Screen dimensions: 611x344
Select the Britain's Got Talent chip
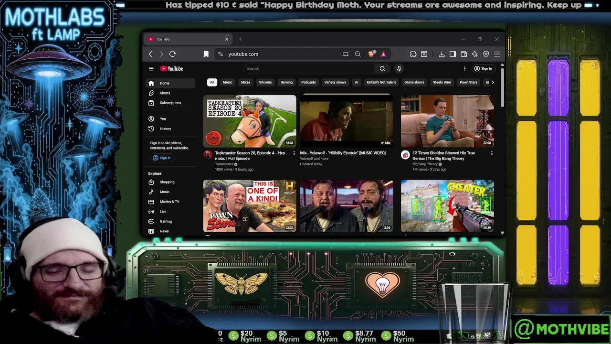coord(381,82)
